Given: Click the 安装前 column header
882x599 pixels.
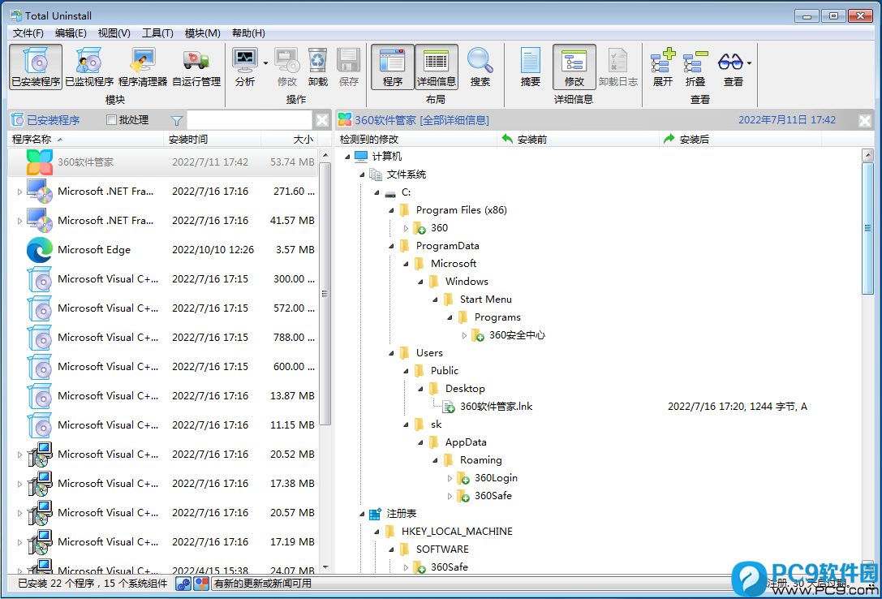Looking at the screenshot, I should (x=579, y=139).
